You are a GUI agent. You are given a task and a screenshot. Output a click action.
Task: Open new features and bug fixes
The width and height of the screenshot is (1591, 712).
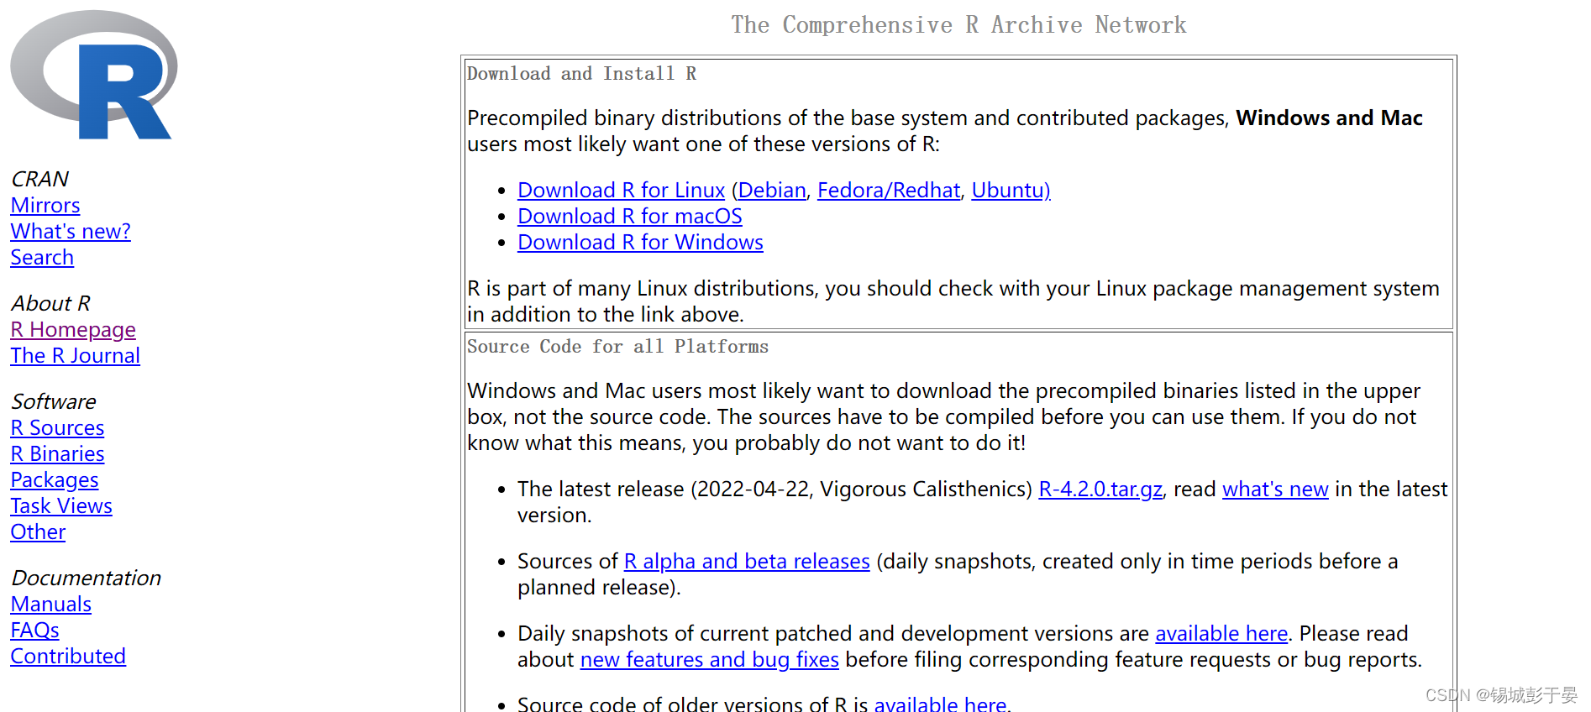click(710, 660)
